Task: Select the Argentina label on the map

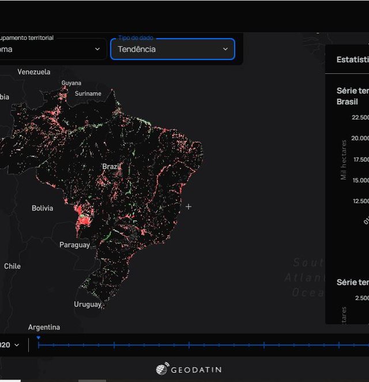Action: pyautogui.click(x=44, y=327)
